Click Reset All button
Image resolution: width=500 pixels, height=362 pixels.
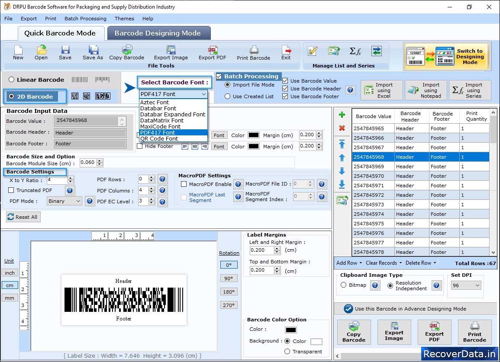pyautogui.click(x=23, y=217)
